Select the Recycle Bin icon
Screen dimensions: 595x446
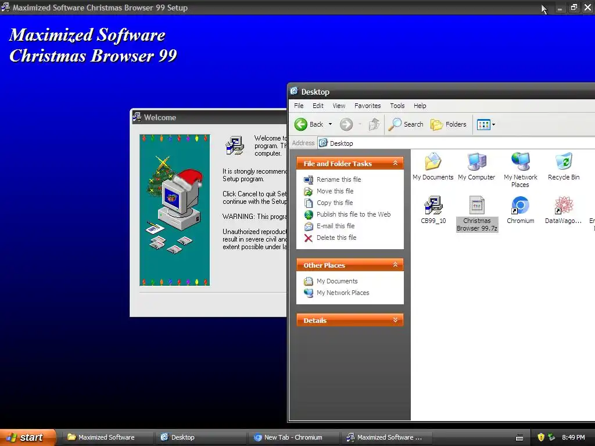(564, 166)
